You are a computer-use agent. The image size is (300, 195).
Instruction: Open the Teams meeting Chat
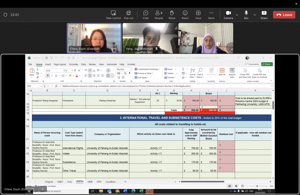(x=146, y=15)
